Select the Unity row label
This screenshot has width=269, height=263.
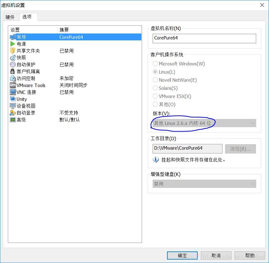(22, 99)
